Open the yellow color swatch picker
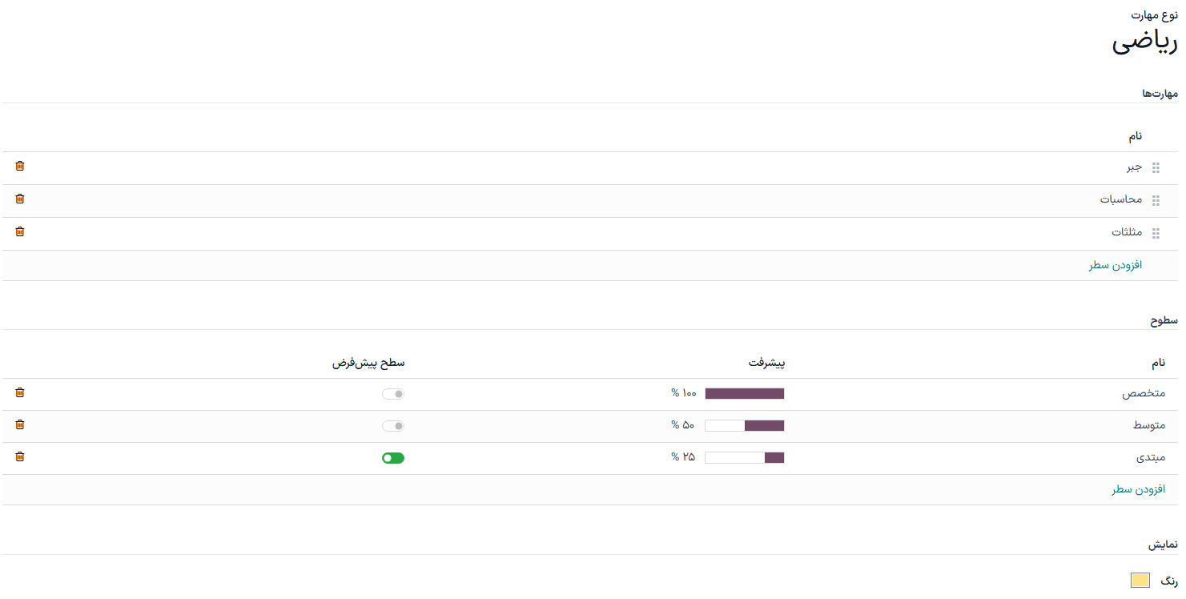This screenshot has width=1186, height=599. (1140, 581)
